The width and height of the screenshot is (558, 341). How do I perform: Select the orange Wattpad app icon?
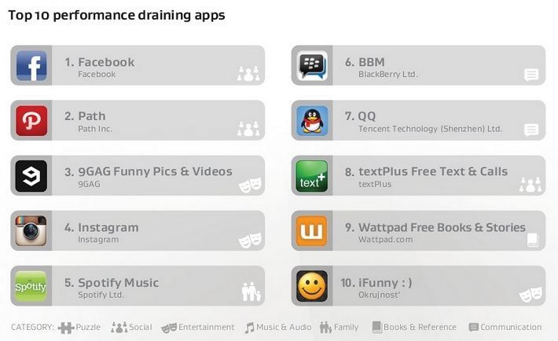[x=312, y=231]
